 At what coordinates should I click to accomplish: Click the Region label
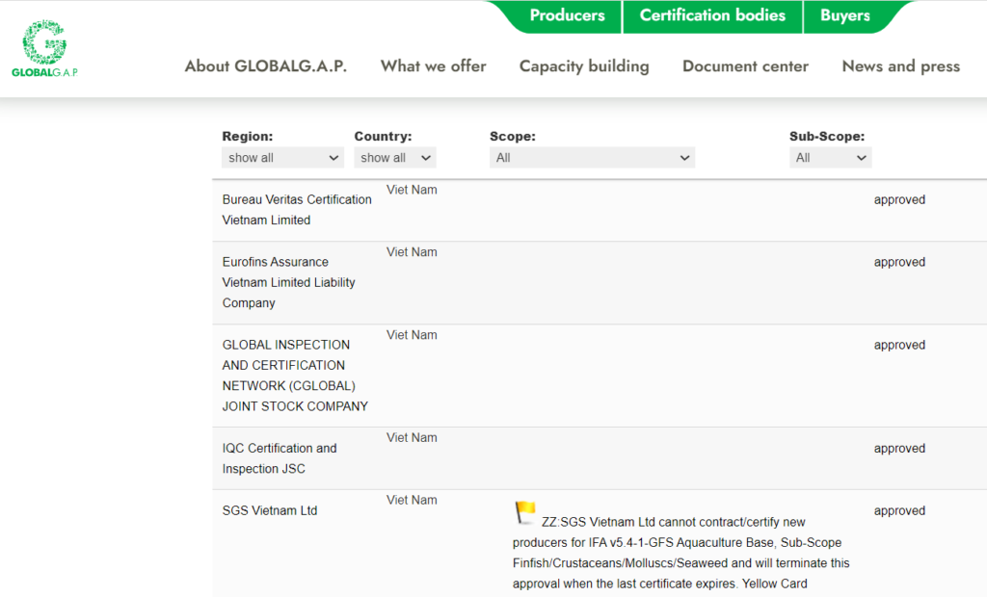tap(248, 136)
